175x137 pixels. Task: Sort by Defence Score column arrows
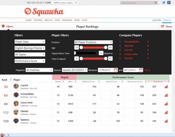(x=99, y=81)
